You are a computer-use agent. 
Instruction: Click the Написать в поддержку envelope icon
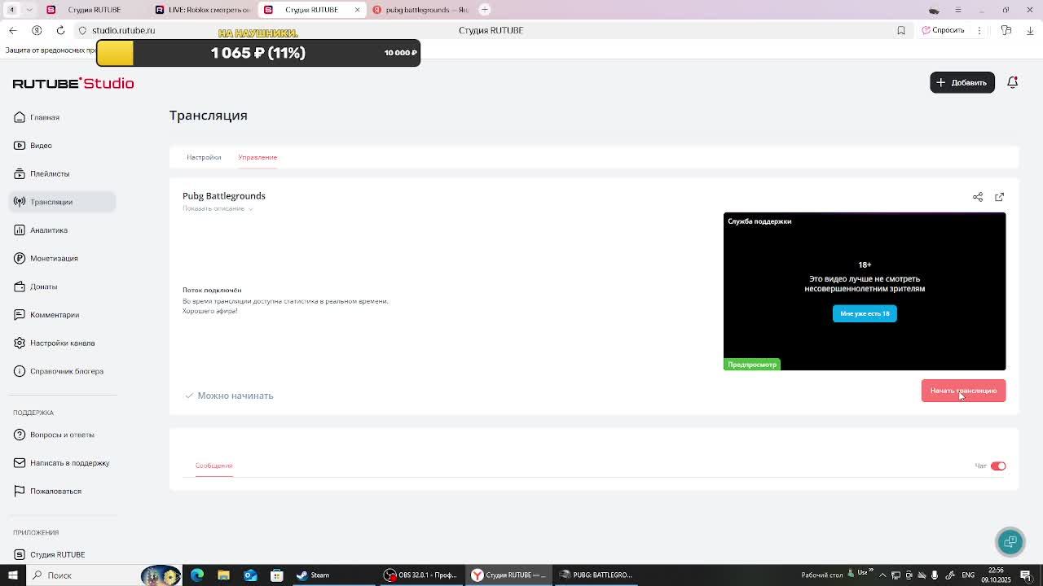20,463
